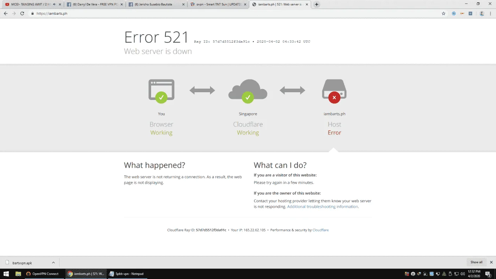Click the Cloudflare cloud status icon
Screen dimensions: 496x279
248,91
